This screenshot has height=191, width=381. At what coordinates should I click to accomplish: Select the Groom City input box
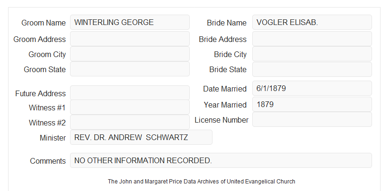(x=130, y=54)
